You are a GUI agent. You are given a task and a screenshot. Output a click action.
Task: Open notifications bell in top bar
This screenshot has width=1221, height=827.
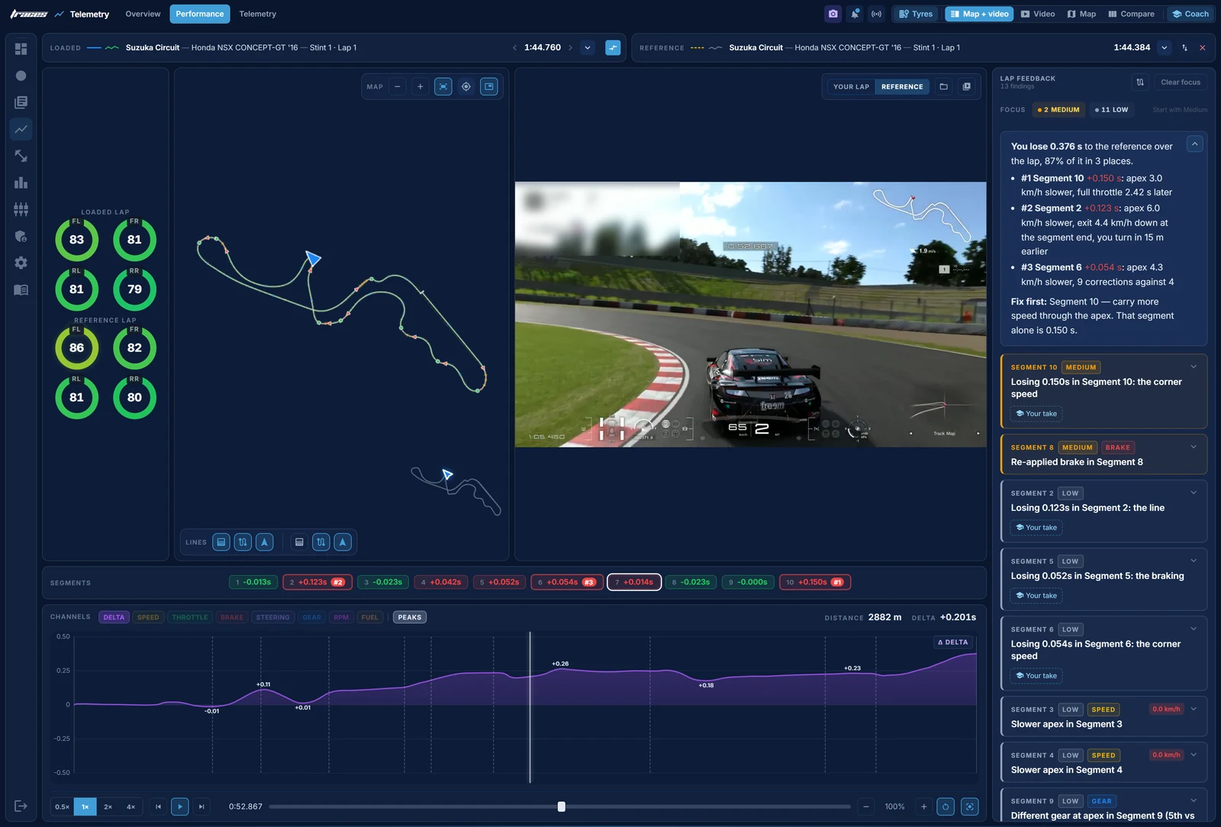(855, 14)
